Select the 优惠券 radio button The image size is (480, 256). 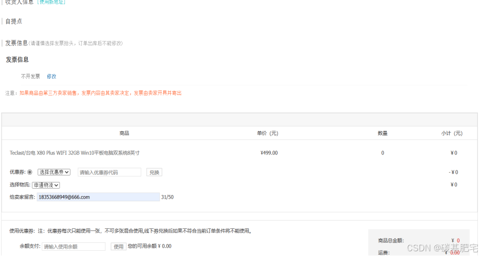click(30, 172)
